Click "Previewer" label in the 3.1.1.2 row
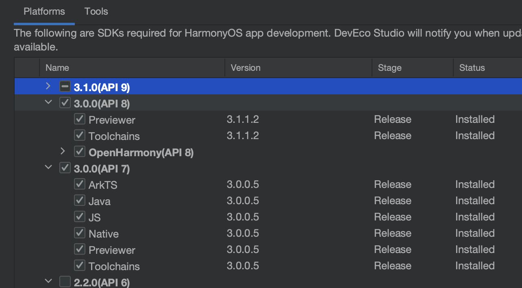Image resolution: width=522 pixels, height=288 pixels. [x=112, y=120]
